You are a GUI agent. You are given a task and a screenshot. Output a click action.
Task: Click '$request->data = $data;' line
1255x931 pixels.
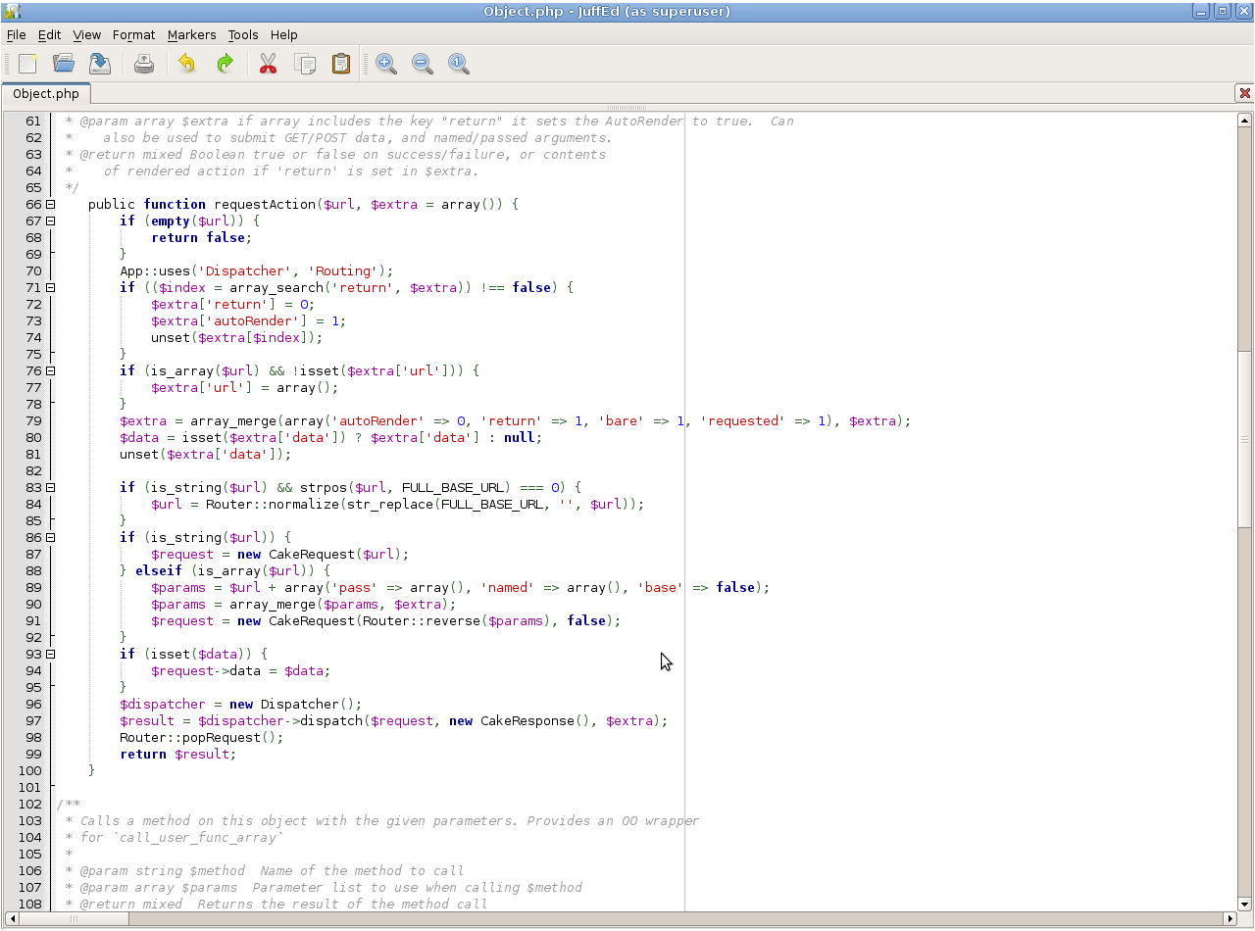pyautogui.click(x=241, y=670)
